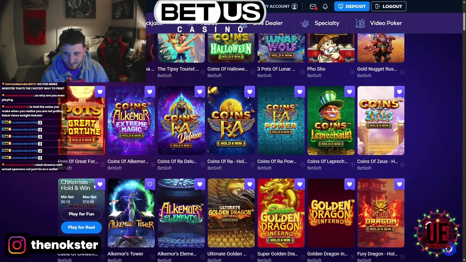The height and width of the screenshot is (262, 466).
Task: Show info for Coins Of Zeus game
Action: [402, 164]
